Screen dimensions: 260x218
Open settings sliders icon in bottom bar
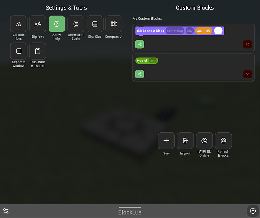coord(6,211)
